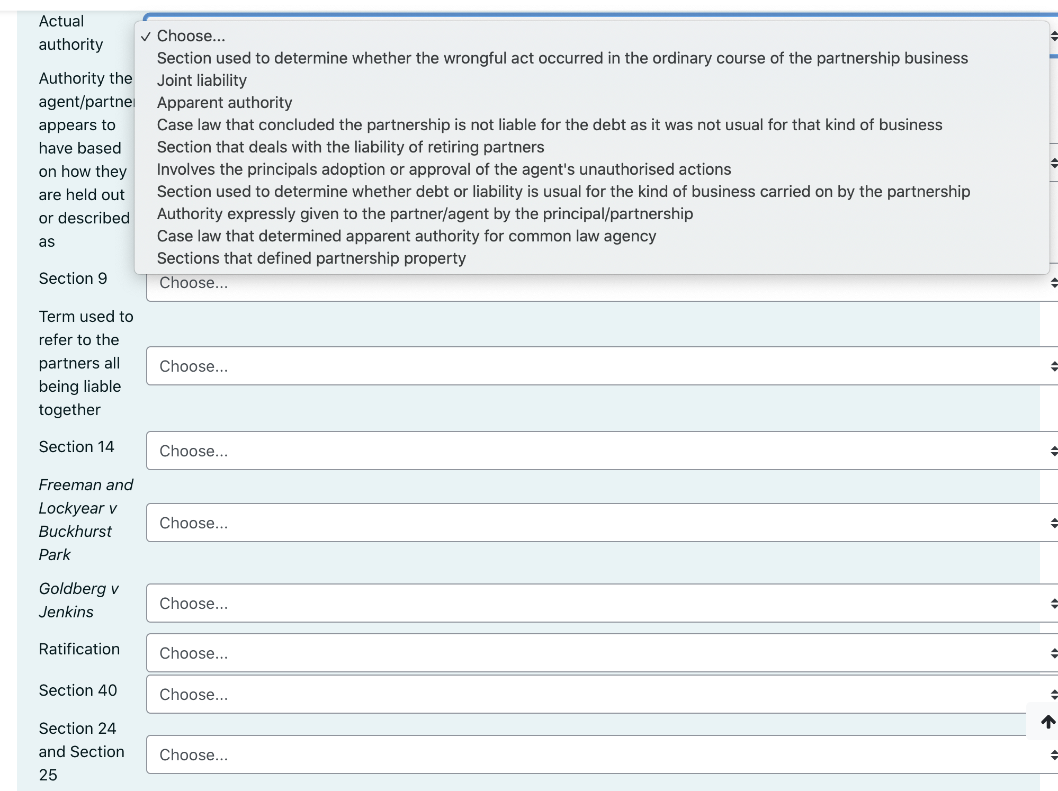Image resolution: width=1058 pixels, height=791 pixels.
Task: Pick "Case law that determined apparent authority" option
Action: pyautogui.click(x=407, y=236)
